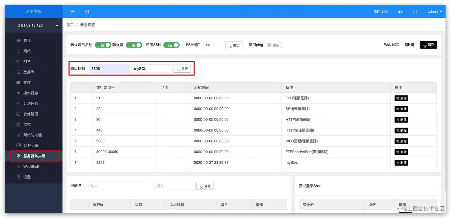
Task: Click the refresh icon in top bar
Action: point(87,12)
